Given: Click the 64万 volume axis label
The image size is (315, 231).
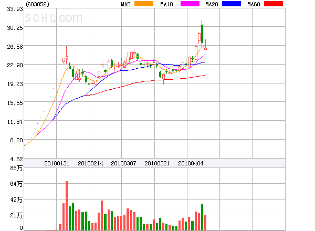Looking at the screenshot, I should pos(16,184).
